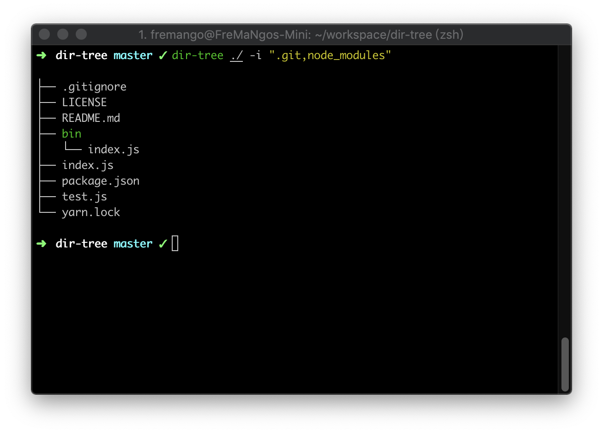Click 'dir-tree' directory name in bottom prompt
The image size is (603, 433).
(81, 244)
